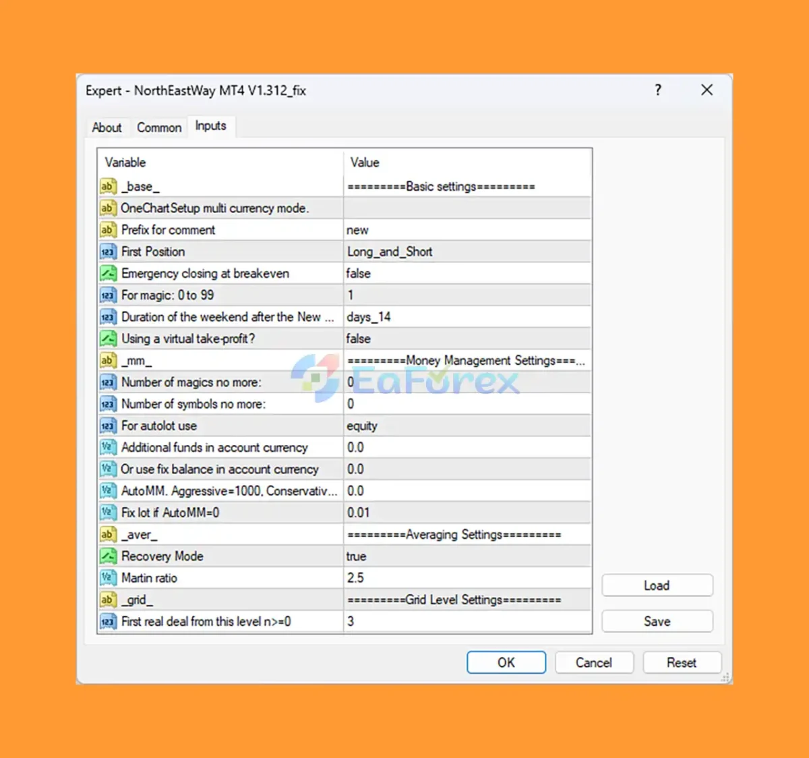Click the Grid Level Settings header value

[x=467, y=600]
